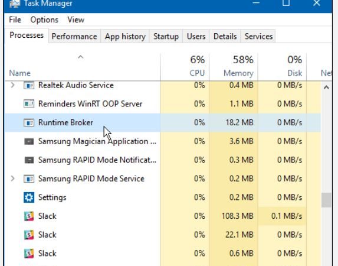The height and width of the screenshot is (266, 338).
Task: Switch to the Performance tab
Action: coord(74,36)
